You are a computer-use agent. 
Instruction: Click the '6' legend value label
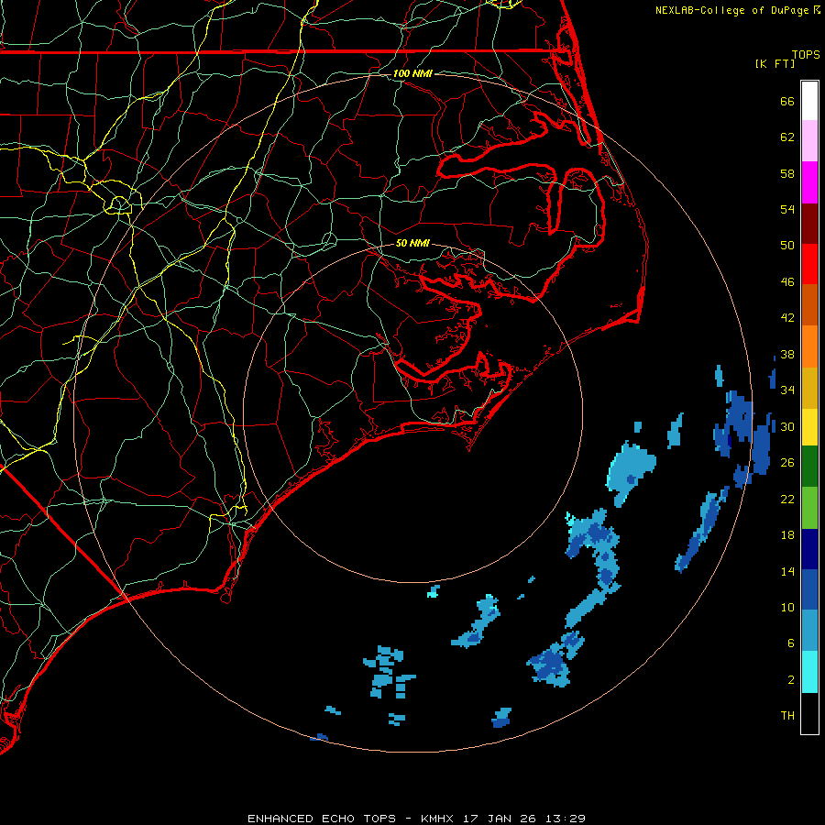tap(791, 643)
